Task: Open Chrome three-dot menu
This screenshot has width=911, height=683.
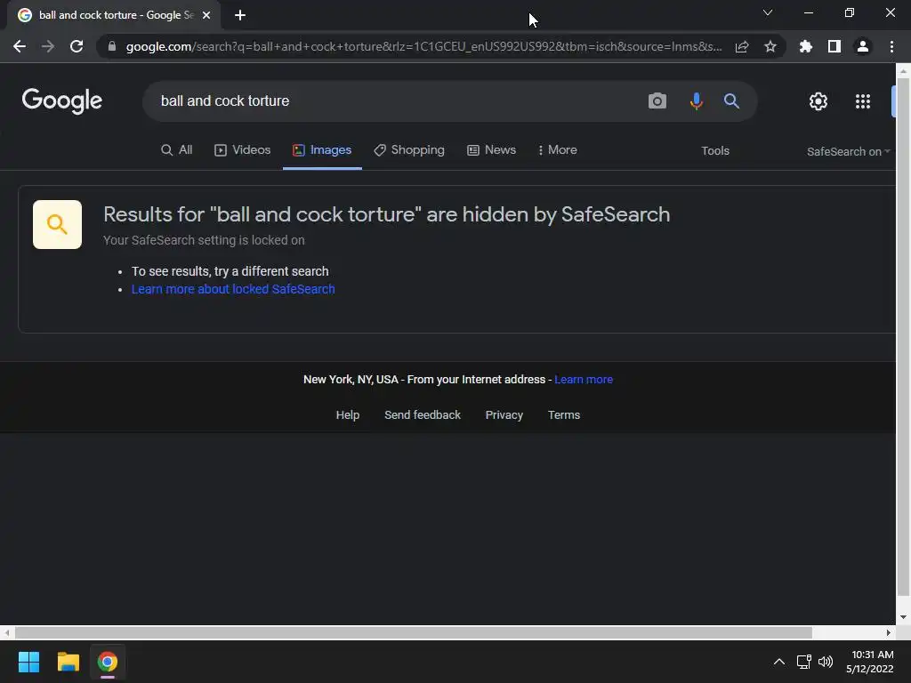Action: click(x=891, y=46)
